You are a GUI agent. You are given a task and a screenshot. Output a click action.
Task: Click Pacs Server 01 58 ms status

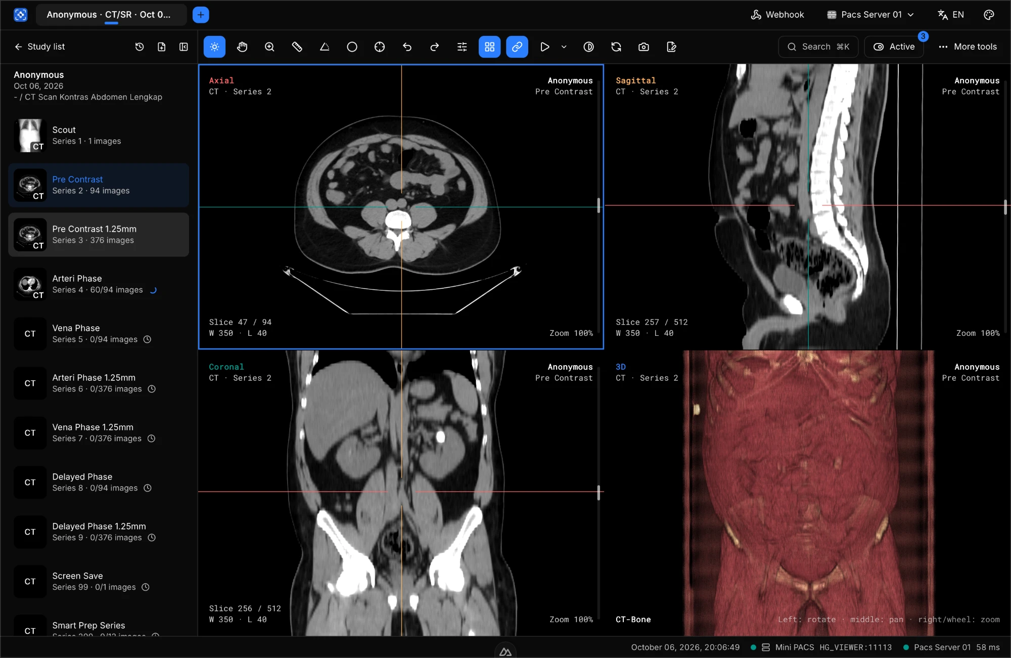pos(951,647)
